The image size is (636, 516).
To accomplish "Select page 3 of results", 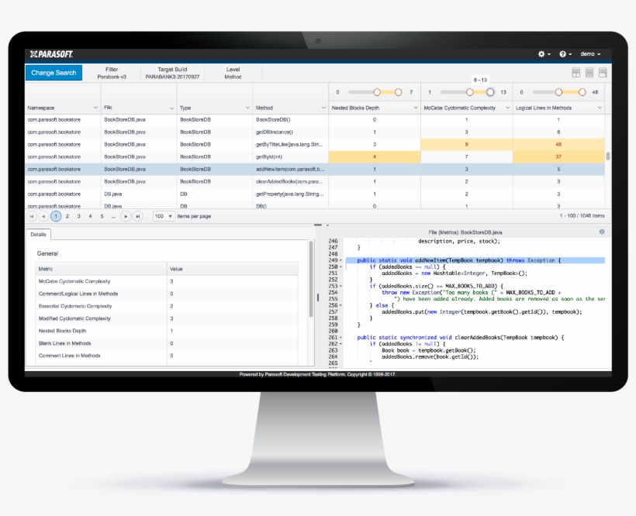I will click(78, 215).
